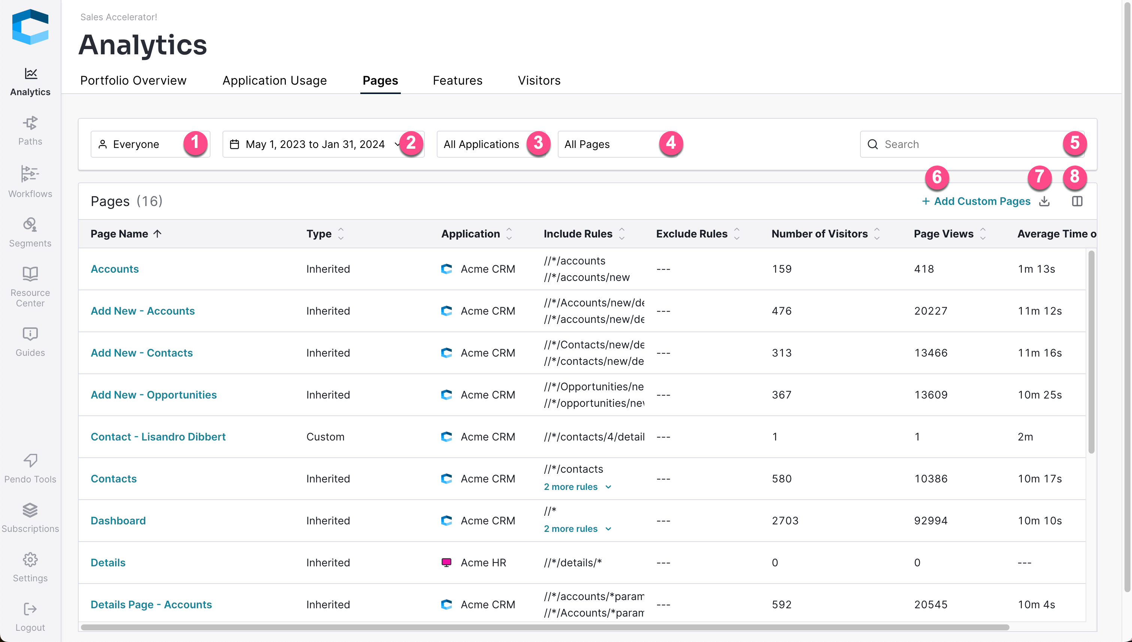Viewport: 1132px width, 642px height.
Task: Expand 2 more rules in Contacts row
Action: point(578,487)
